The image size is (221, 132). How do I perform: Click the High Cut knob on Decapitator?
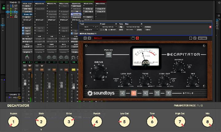[164, 81]
